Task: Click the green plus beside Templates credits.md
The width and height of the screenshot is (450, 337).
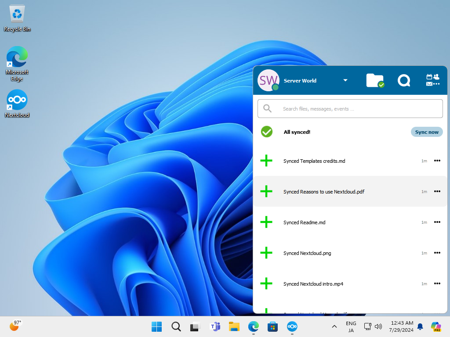Action: click(266, 161)
